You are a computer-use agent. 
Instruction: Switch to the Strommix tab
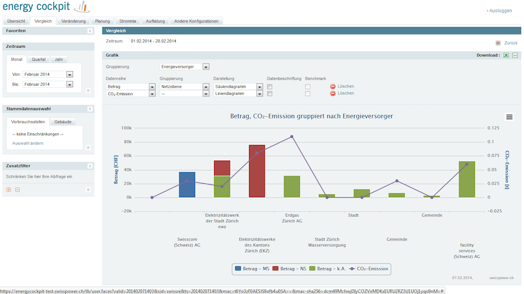pos(128,21)
